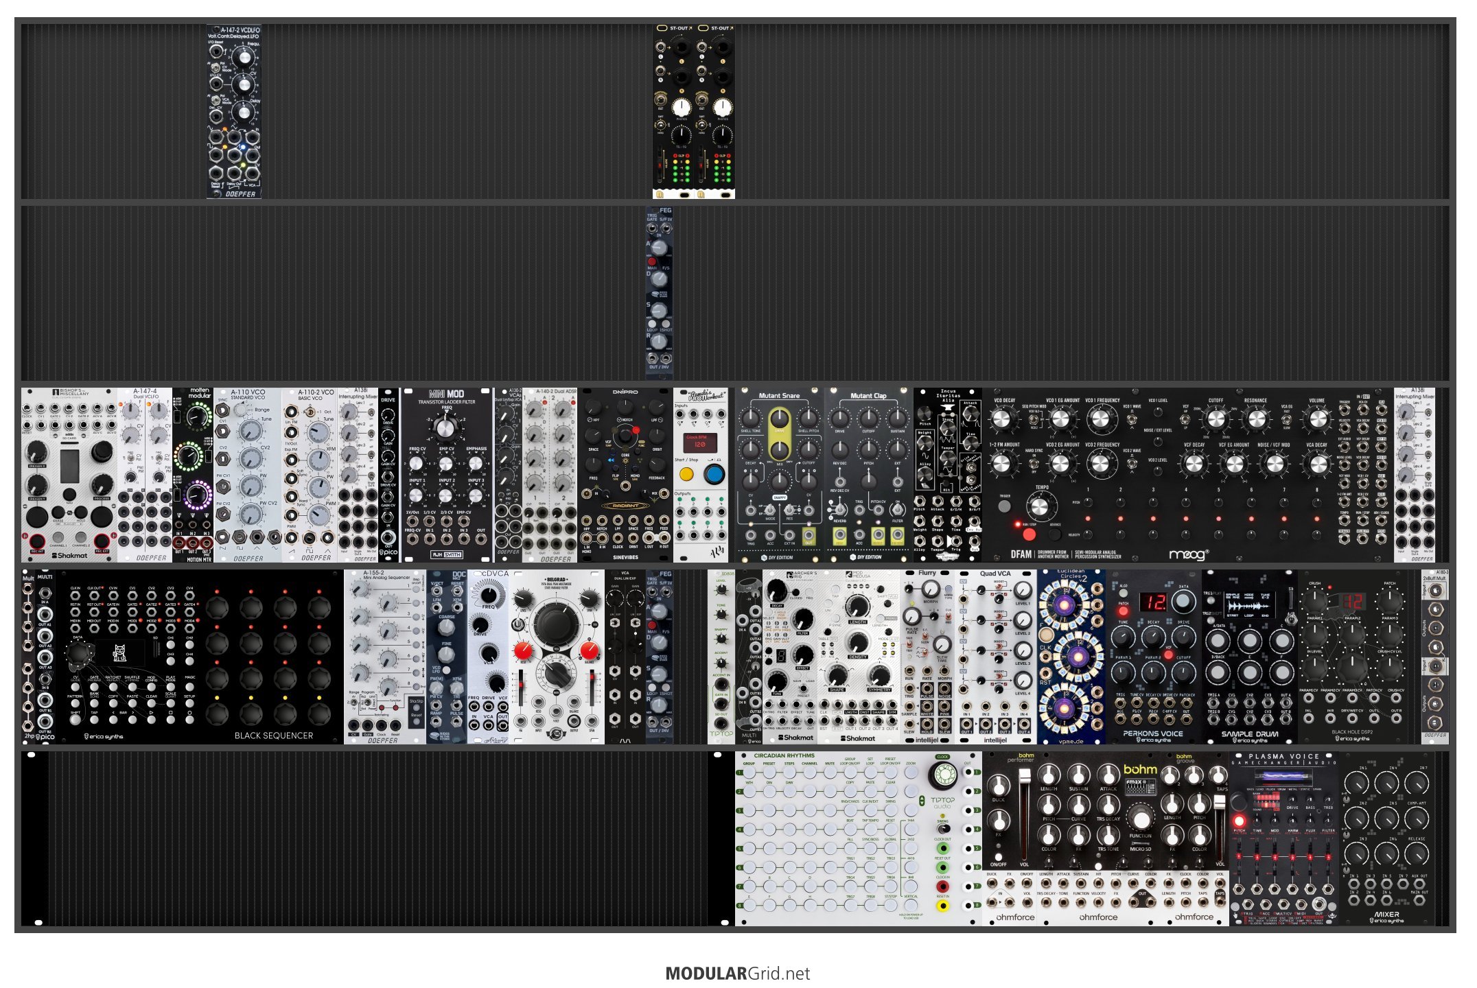Select the bohm groove module
Viewport: 1477px width, 988px height.
(x=1195, y=838)
